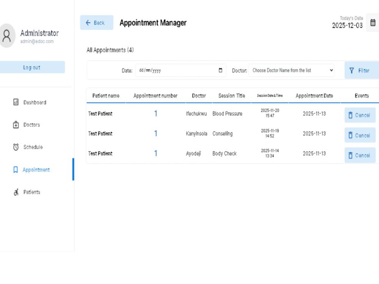Click the Administrator name text
Image resolution: width=379 pixels, height=284 pixels.
(39, 33)
